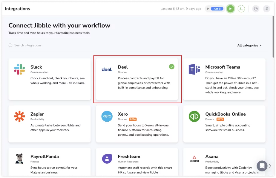
Task: Click 'Productivity' label under Asana
Action: coord(212,162)
